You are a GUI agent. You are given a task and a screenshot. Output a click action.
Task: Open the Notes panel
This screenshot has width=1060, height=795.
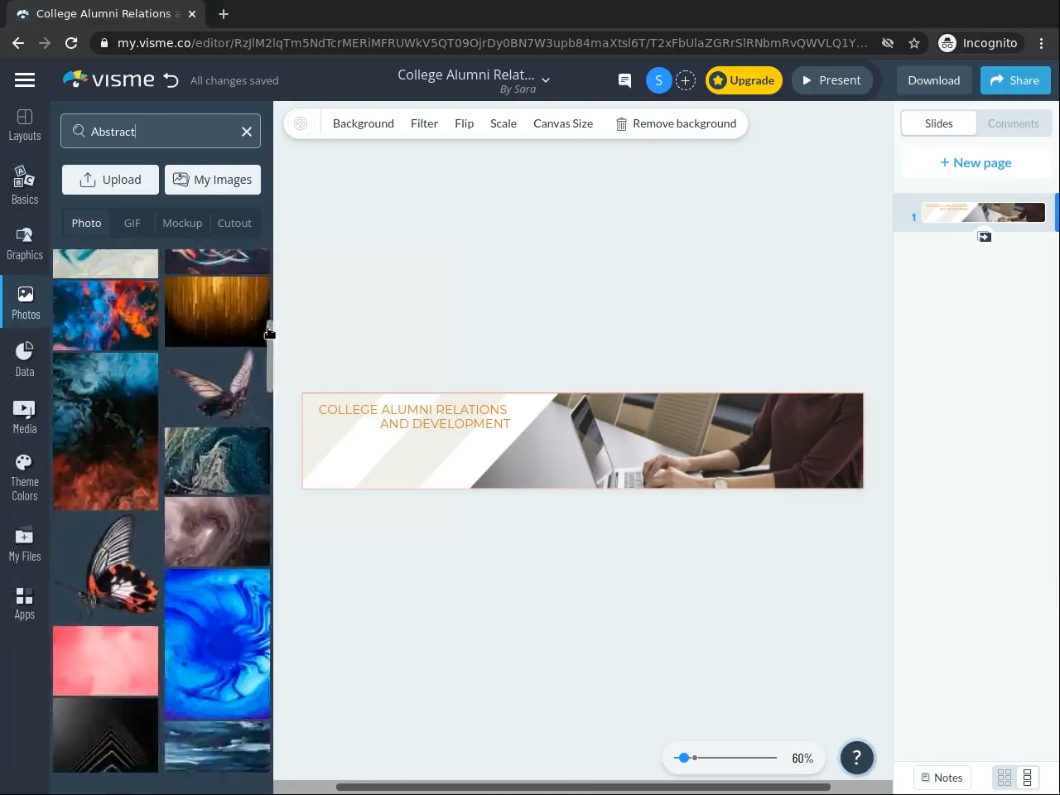point(942,778)
